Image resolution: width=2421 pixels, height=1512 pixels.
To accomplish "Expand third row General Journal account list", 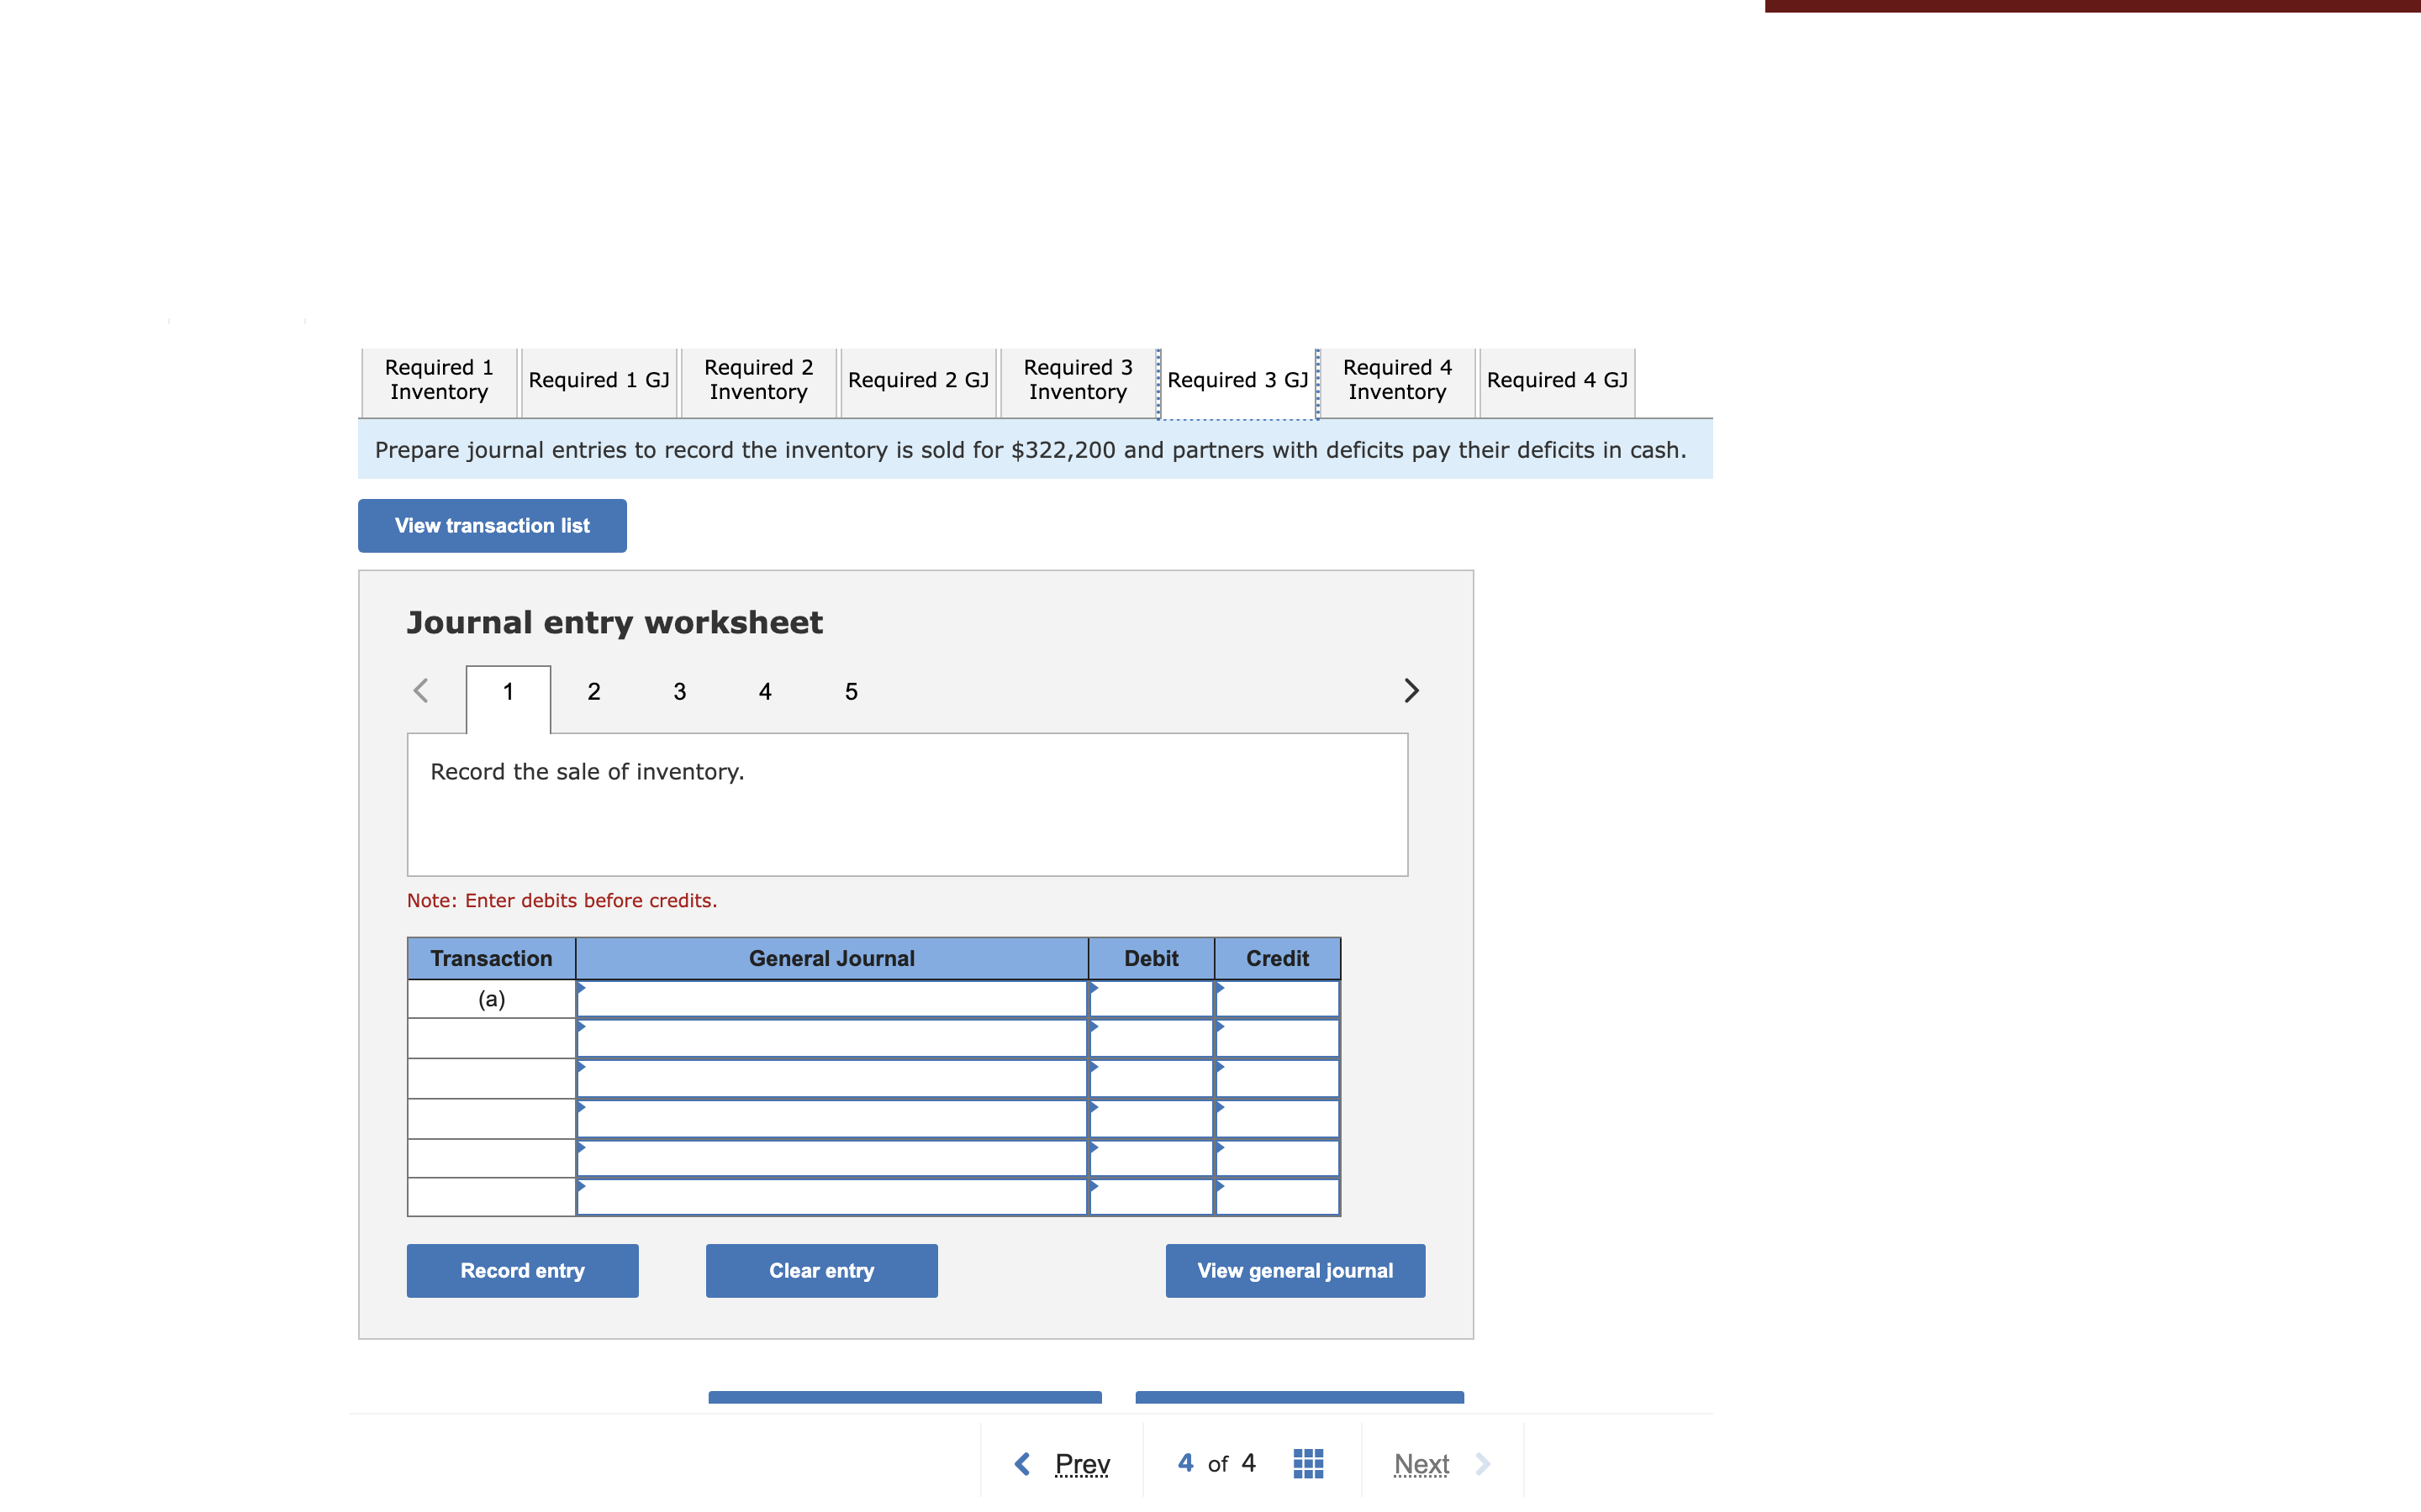I will coord(831,1079).
